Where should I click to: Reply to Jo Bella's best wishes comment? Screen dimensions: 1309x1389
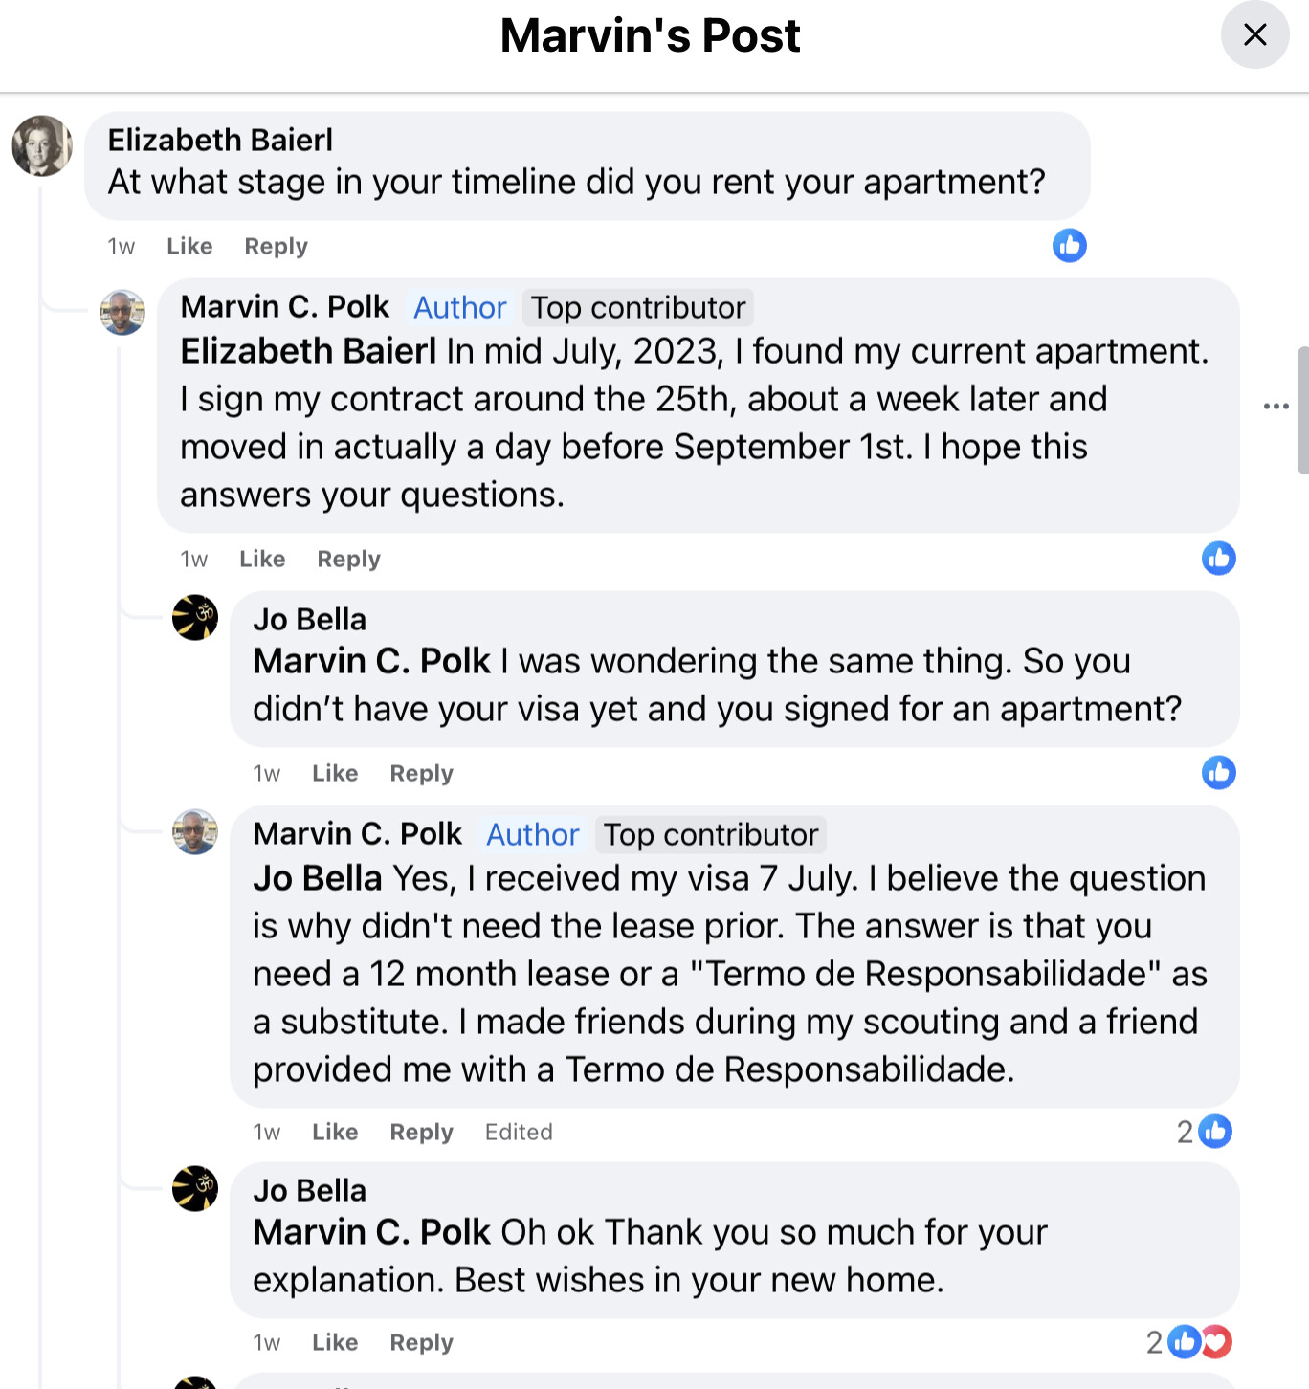(x=421, y=1343)
